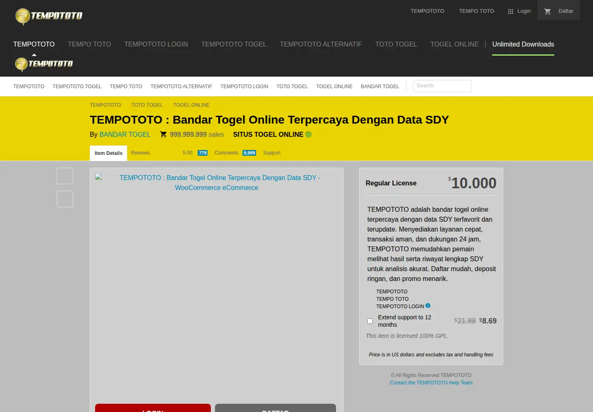Click TEMPO TOTO in dark main nav
The width and height of the screenshot is (593, 412).
89,44
